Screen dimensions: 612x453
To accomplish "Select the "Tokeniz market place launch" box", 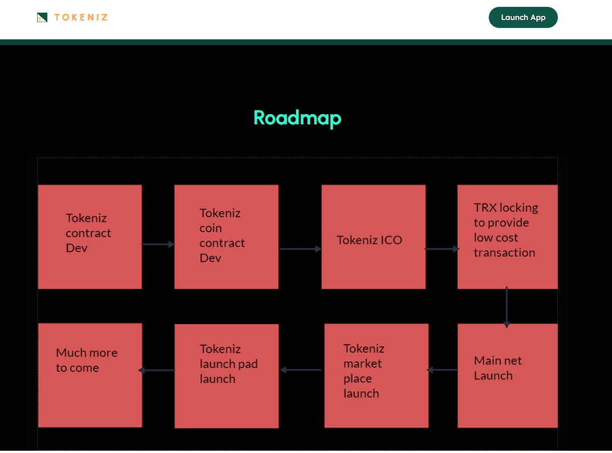I will pos(376,375).
